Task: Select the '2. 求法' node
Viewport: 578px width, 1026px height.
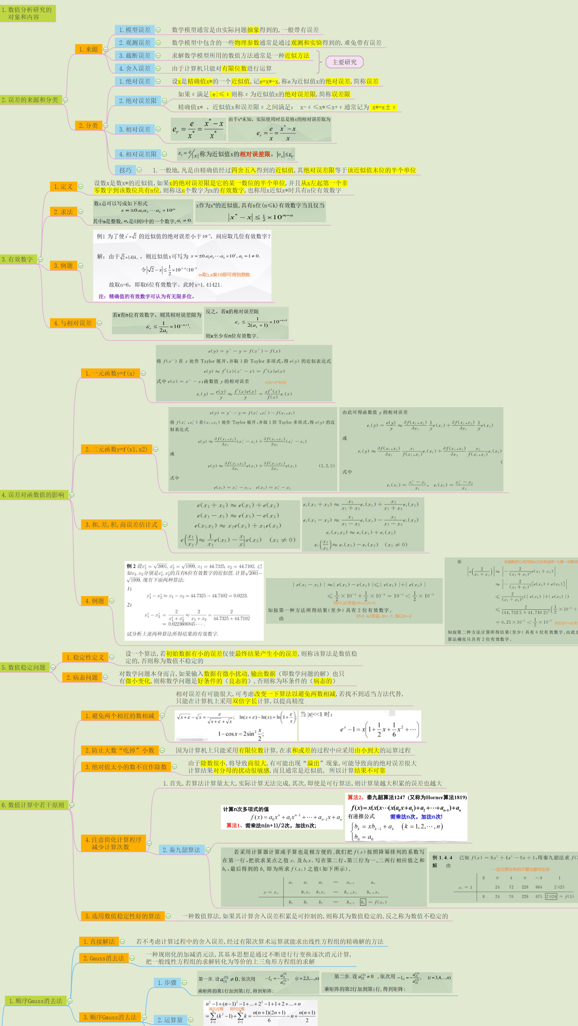Action: coord(63,212)
